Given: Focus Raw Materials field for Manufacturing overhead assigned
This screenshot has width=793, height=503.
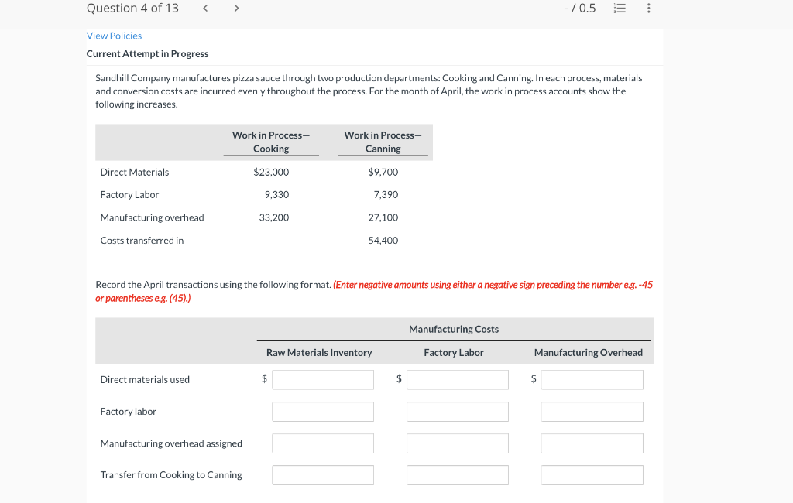Looking at the screenshot, I should (323, 443).
